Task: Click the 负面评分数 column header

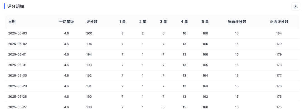Action: 237,22
